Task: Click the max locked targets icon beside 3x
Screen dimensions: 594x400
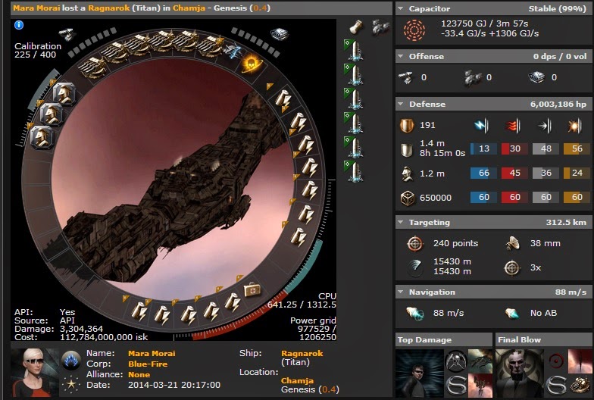Action: [x=512, y=268]
